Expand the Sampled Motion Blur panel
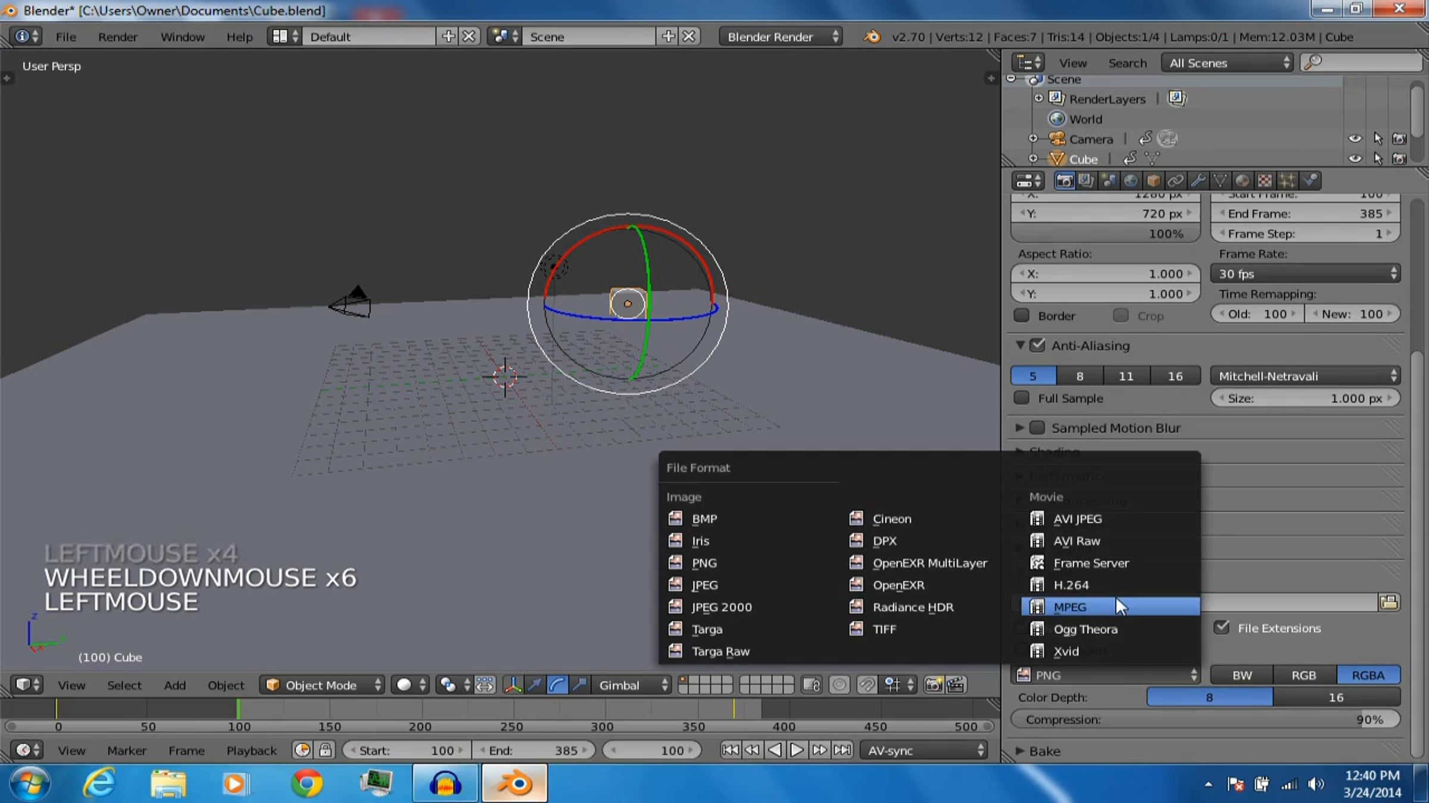This screenshot has width=1429, height=803. point(1020,428)
